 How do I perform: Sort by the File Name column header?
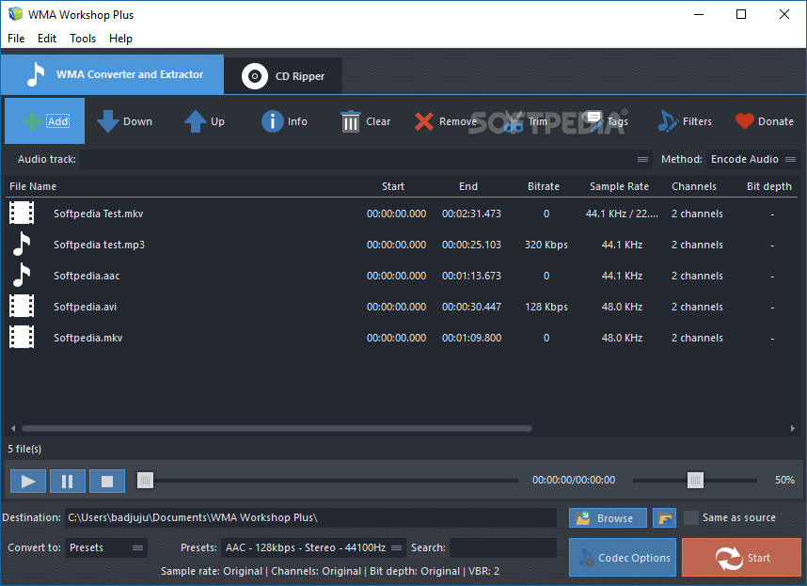tap(33, 186)
